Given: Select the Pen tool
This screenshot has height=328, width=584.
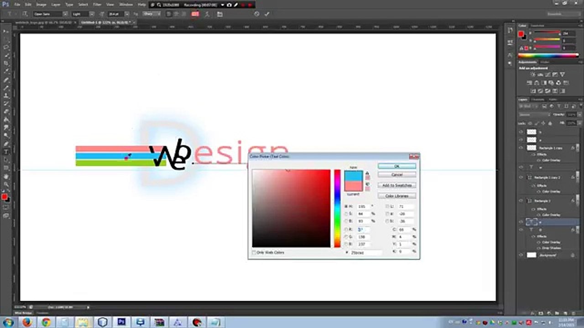Looking at the screenshot, I should [6, 143].
